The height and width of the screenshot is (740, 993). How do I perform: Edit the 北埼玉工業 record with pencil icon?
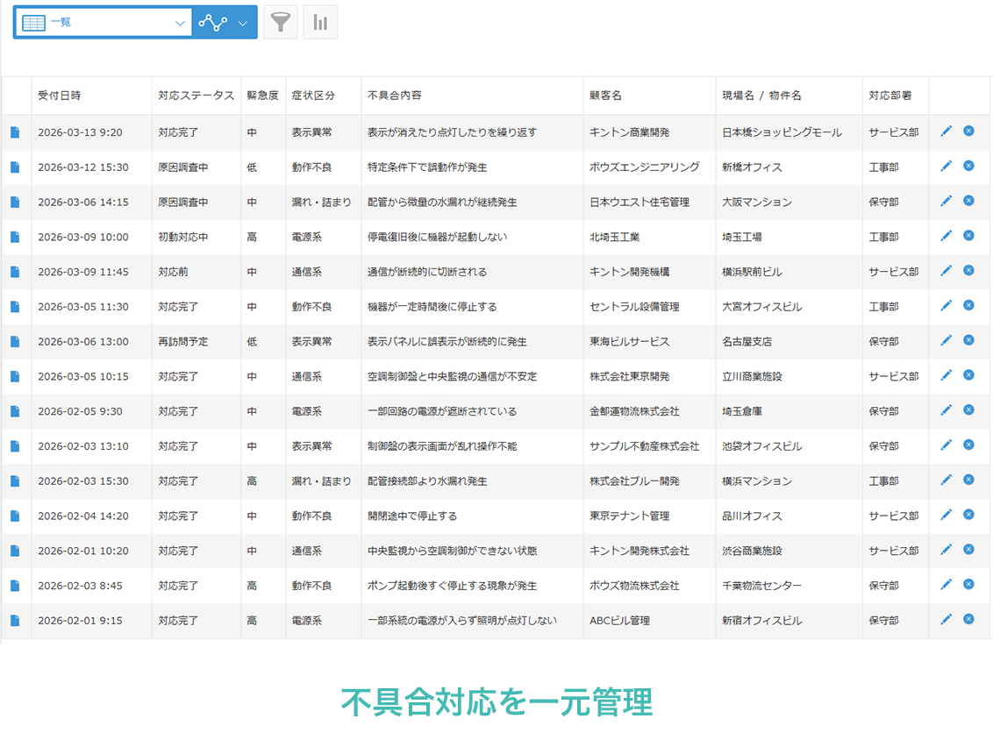pos(946,236)
